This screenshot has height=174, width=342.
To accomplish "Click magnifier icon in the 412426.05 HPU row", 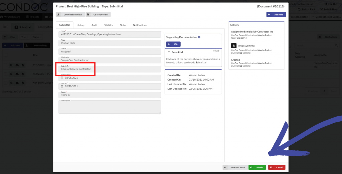I will [x=11, y=74].
